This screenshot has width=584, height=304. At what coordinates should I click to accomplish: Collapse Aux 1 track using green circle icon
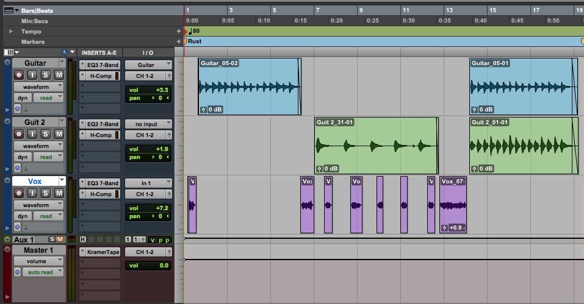point(7,239)
